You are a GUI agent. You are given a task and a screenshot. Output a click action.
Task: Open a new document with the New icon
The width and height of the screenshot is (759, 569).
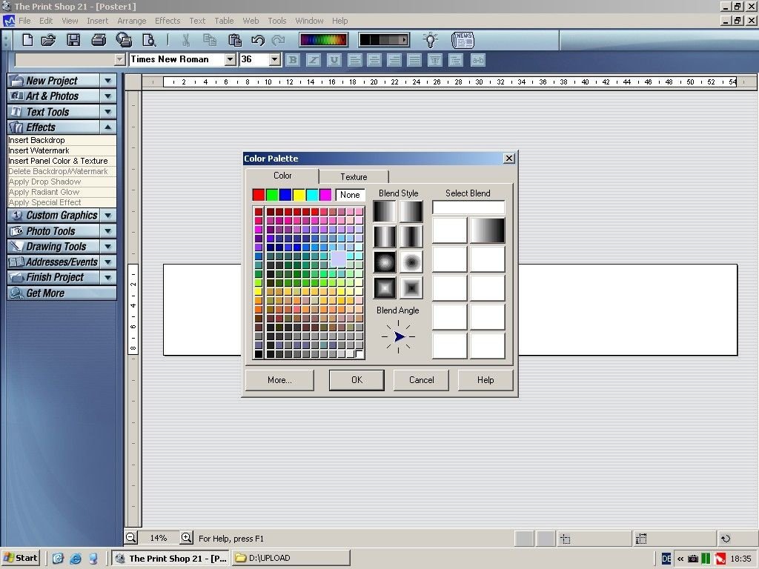pos(28,40)
